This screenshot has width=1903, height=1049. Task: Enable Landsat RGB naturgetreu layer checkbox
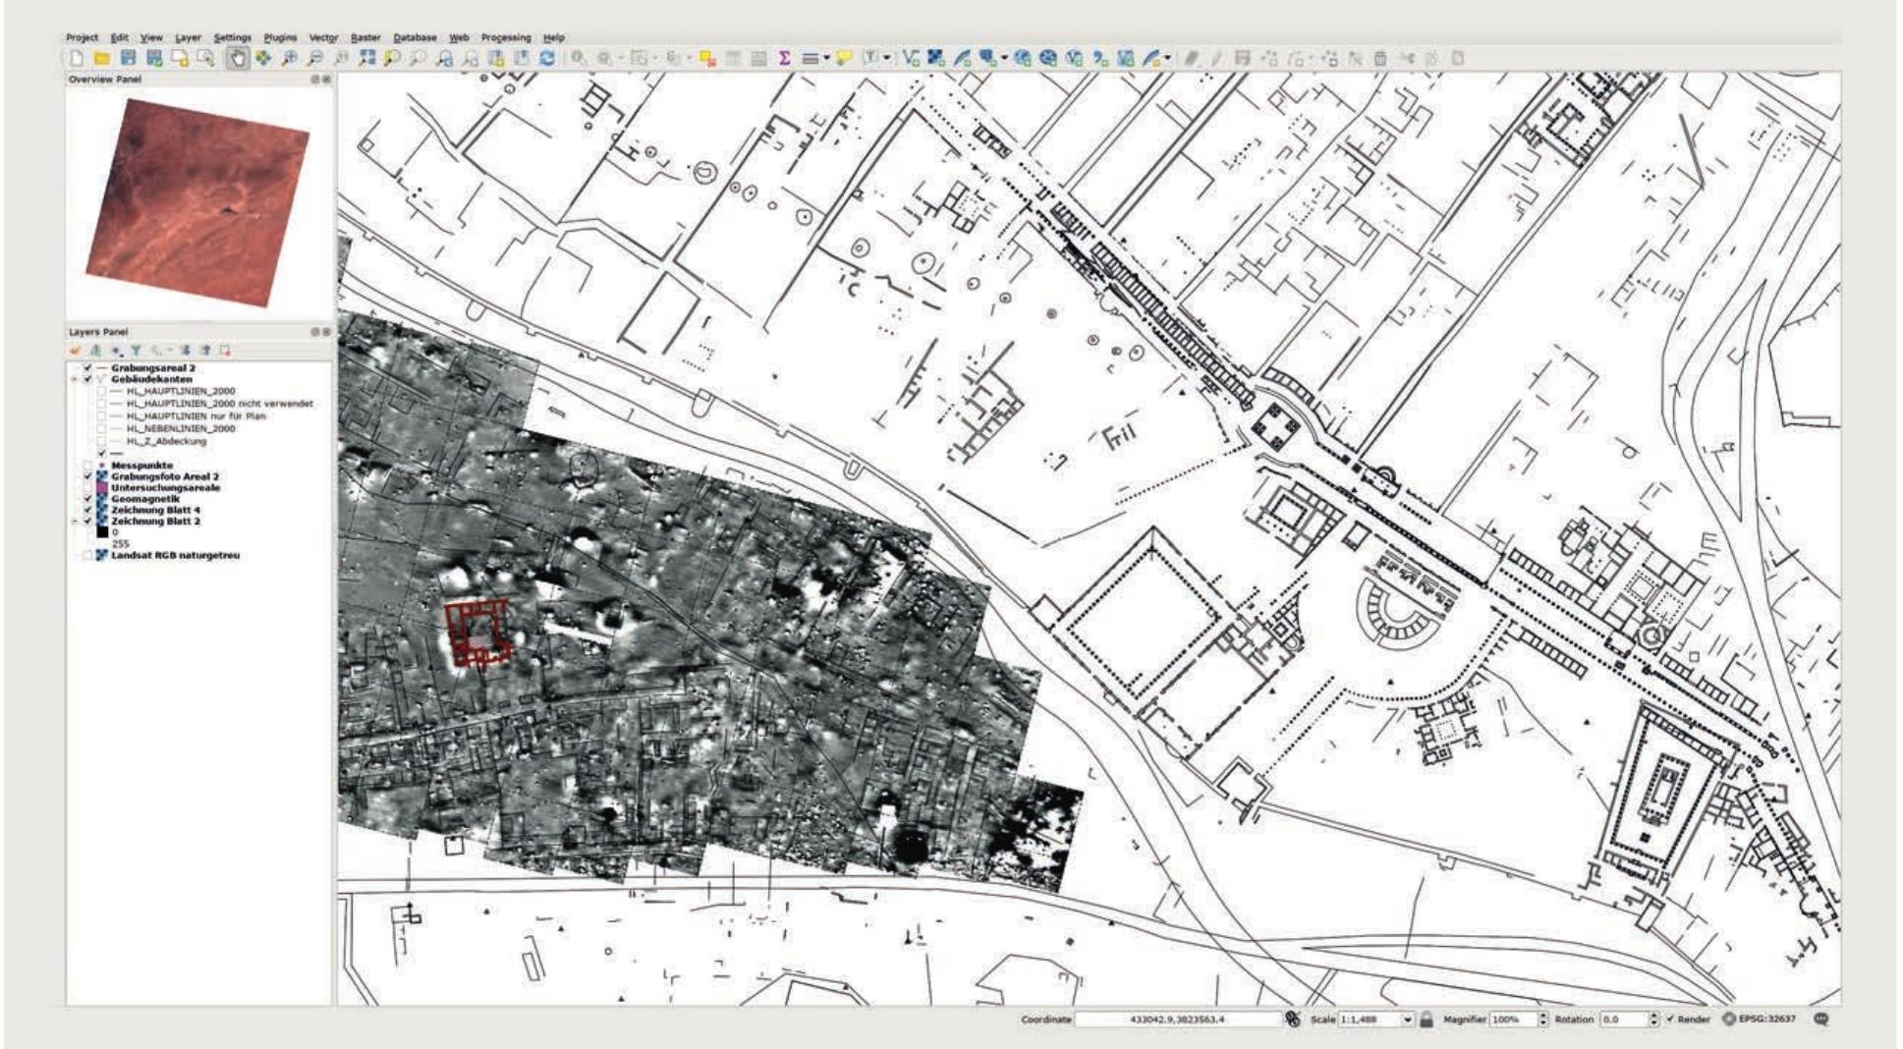(87, 555)
